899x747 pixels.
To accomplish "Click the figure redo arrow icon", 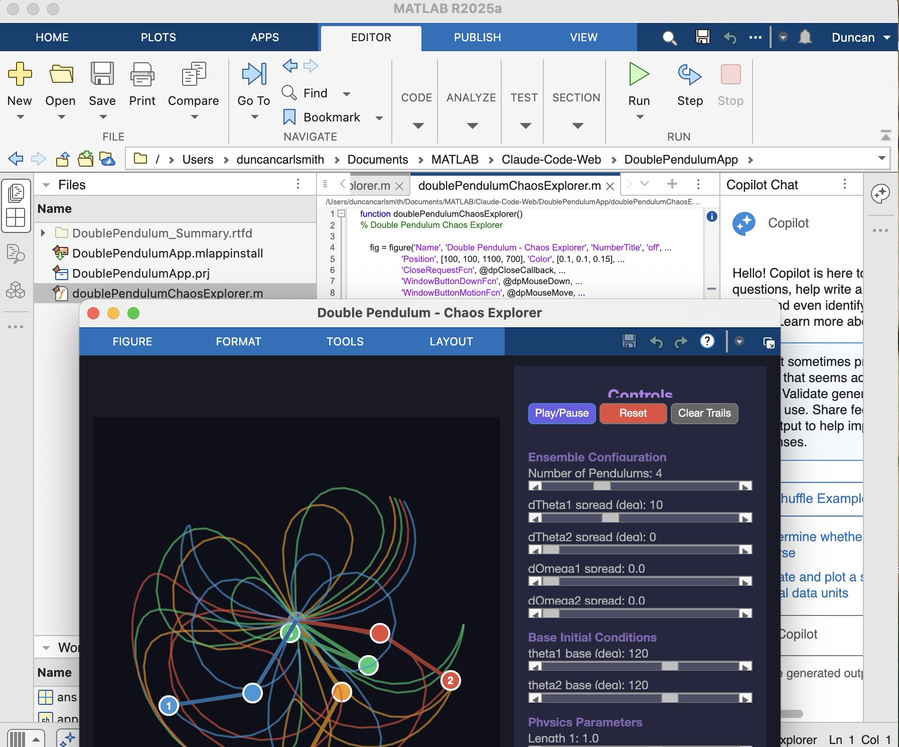I will click(681, 342).
